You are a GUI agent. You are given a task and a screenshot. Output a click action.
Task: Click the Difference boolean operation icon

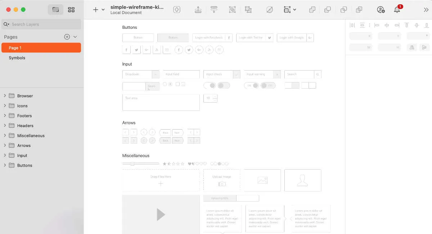pos(359,10)
